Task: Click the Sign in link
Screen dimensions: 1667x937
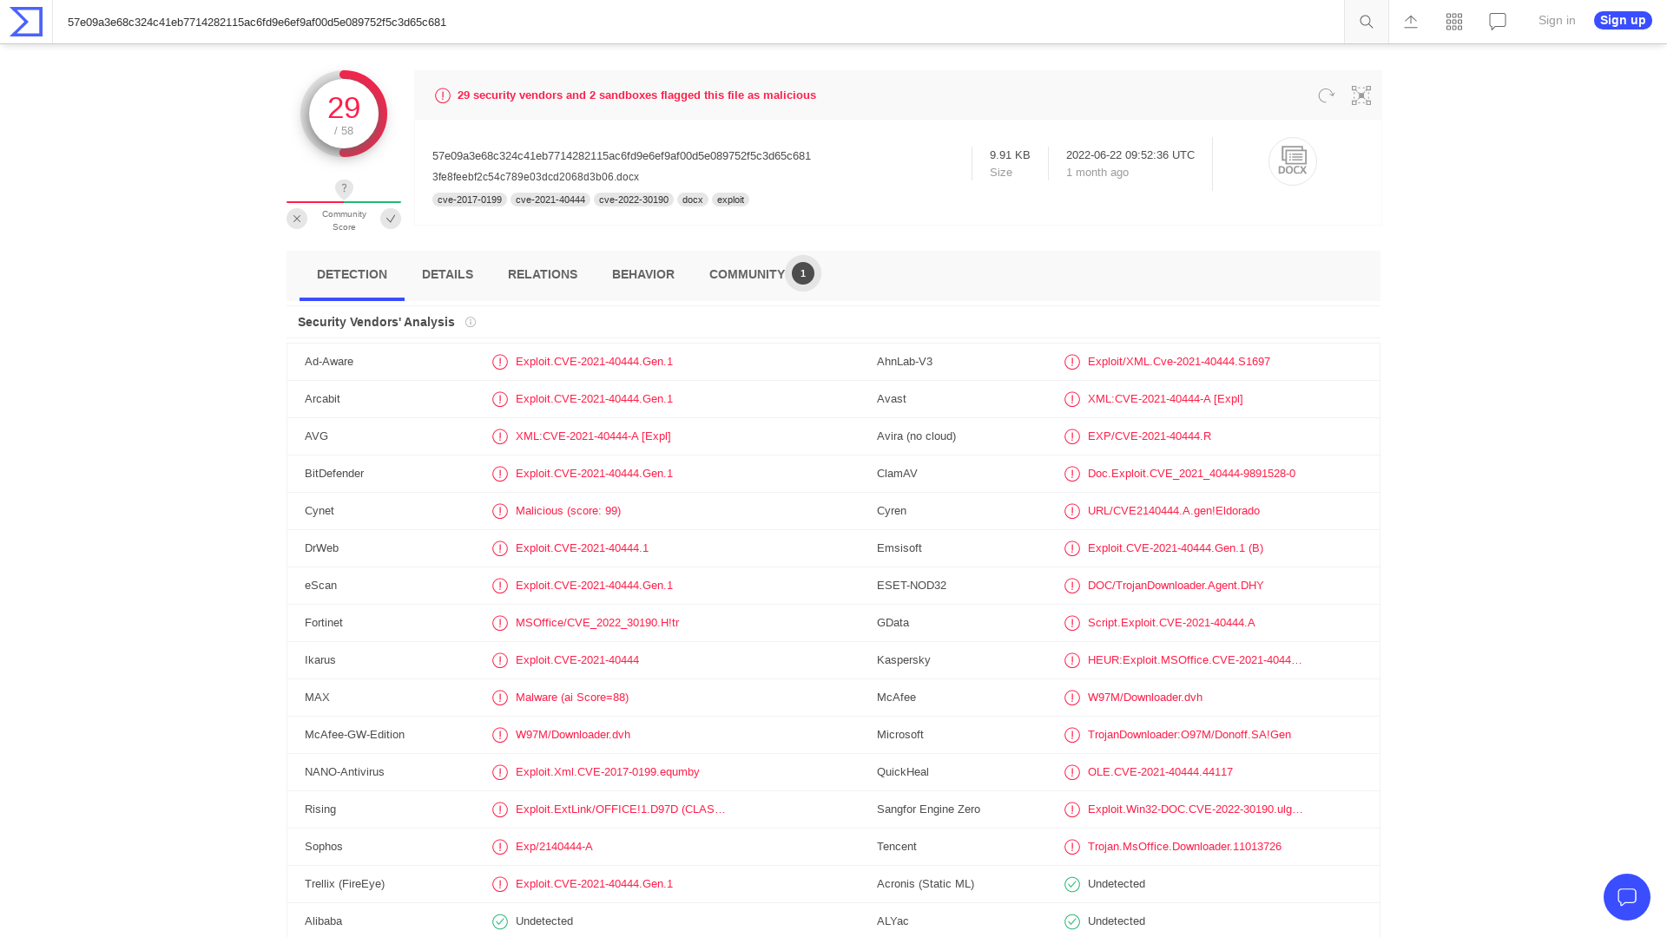Action: click(x=1556, y=20)
